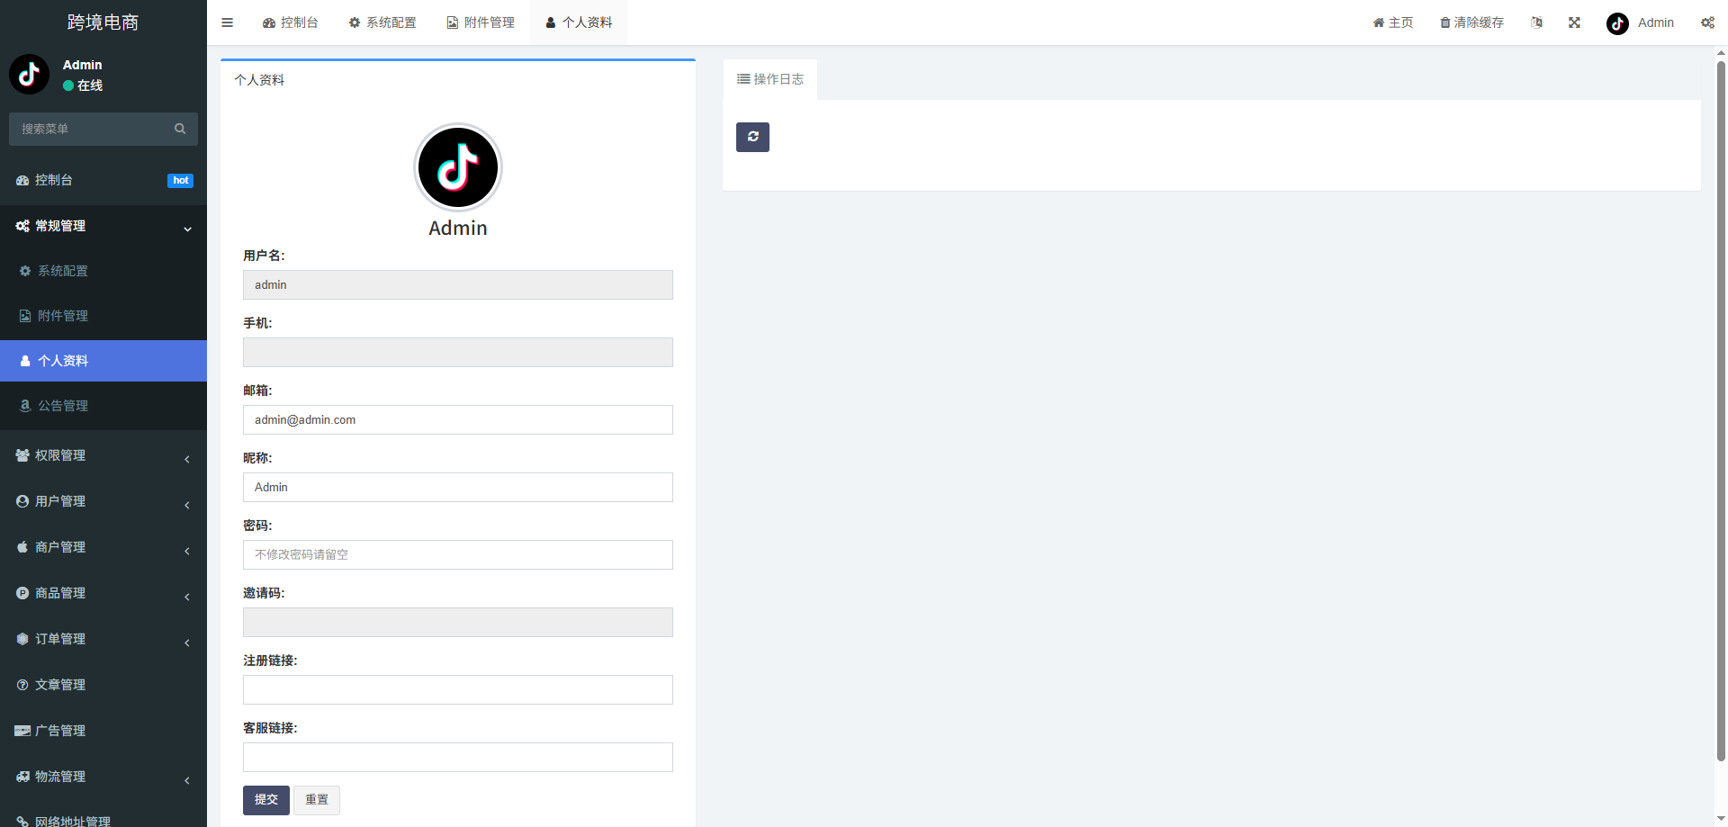Viewport: 1728px width, 827px height.
Task: Click the hamburger sidebar toggle icon
Action: tap(227, 22)
